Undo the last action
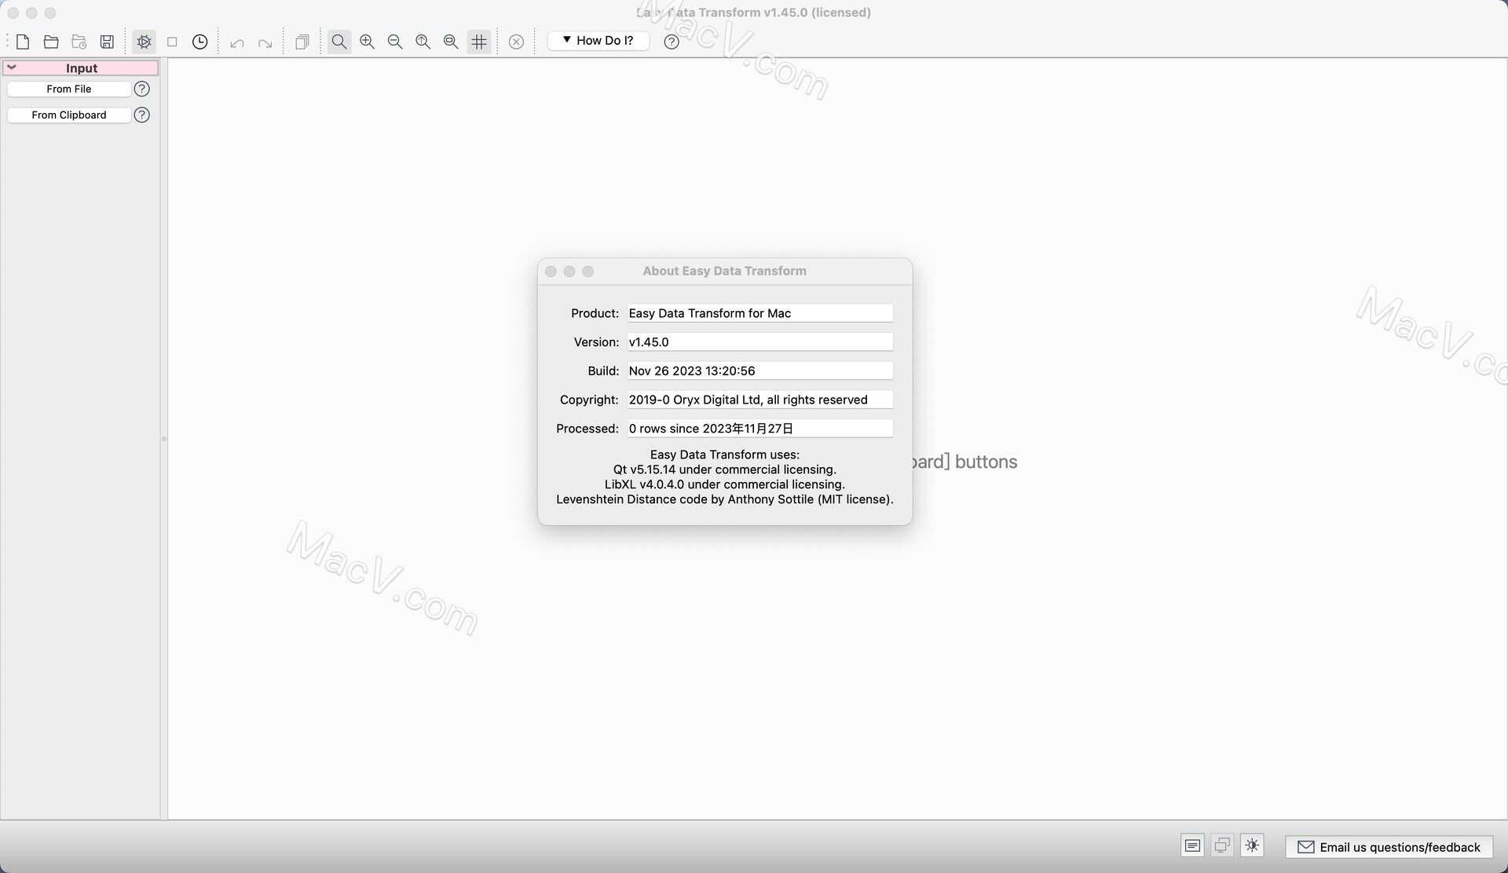 (237, 42)
